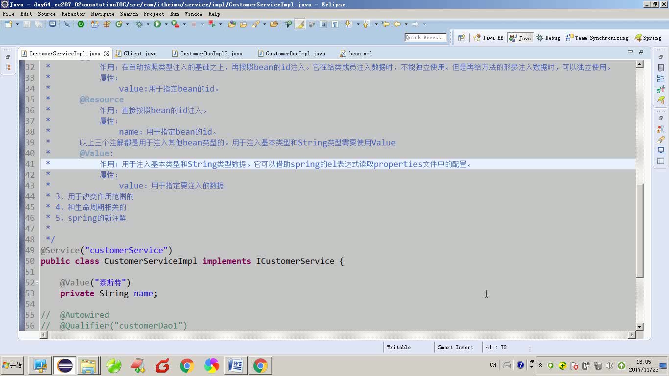Open the Word document in the taskbar
669x376 pixels.
pyautogui.click(x=236, y=365)
